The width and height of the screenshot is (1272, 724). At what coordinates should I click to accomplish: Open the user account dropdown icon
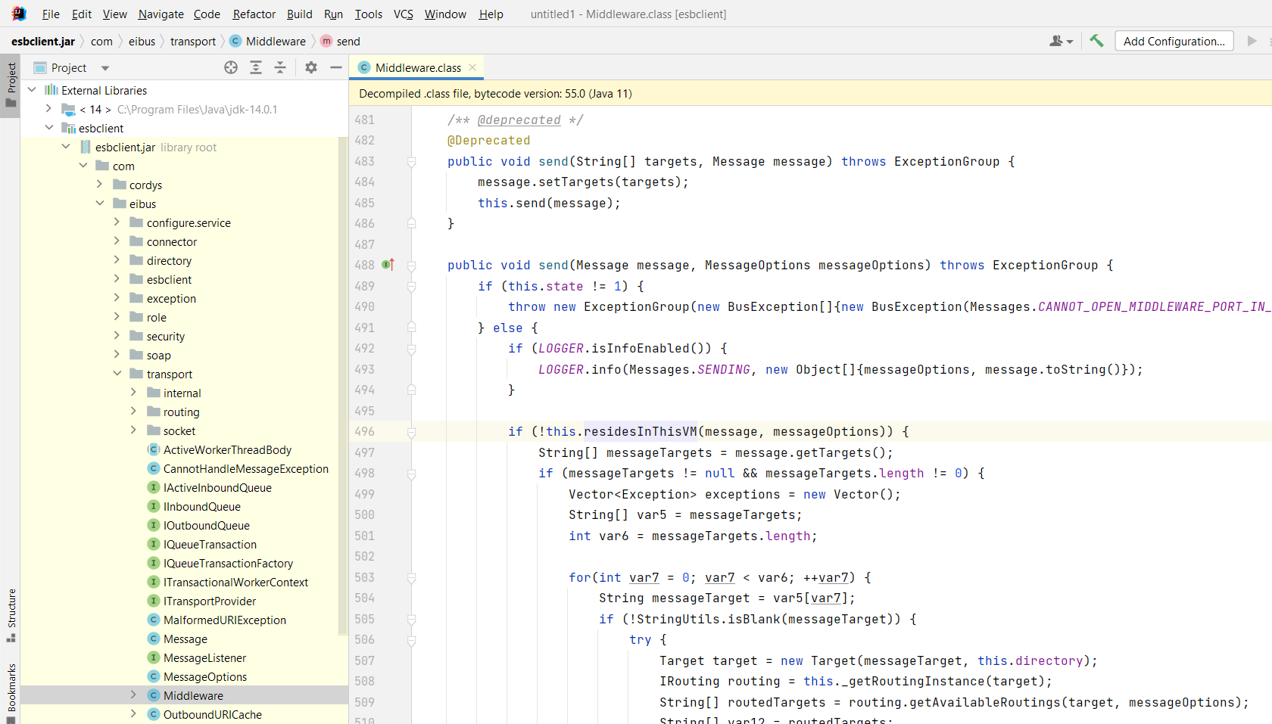(1062, 41)
